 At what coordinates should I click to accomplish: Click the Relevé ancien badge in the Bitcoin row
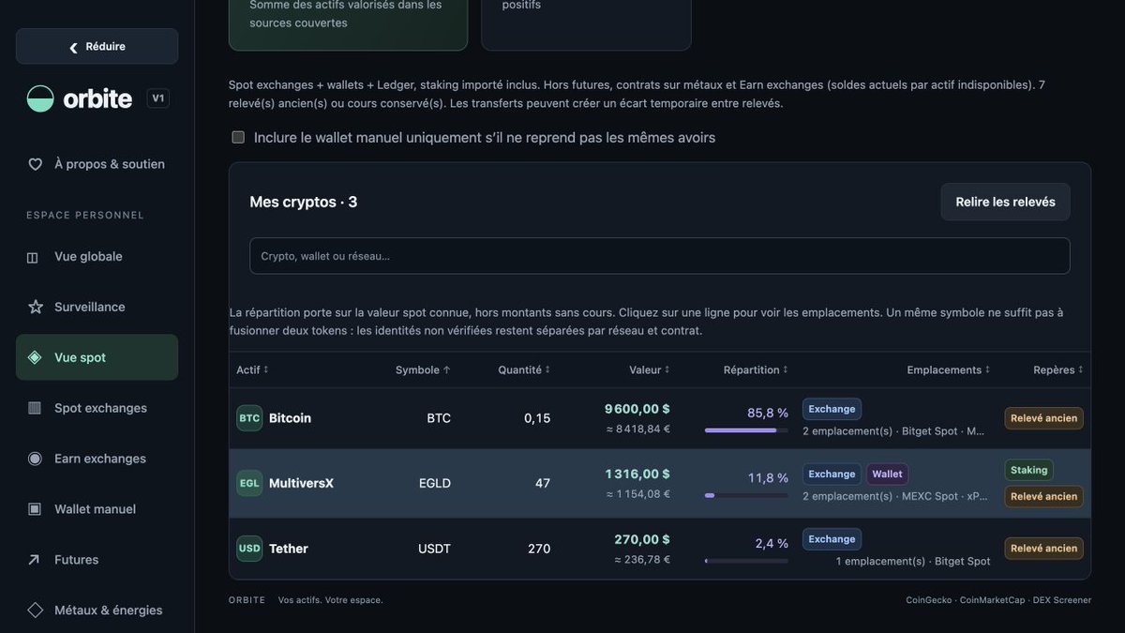1043,418
